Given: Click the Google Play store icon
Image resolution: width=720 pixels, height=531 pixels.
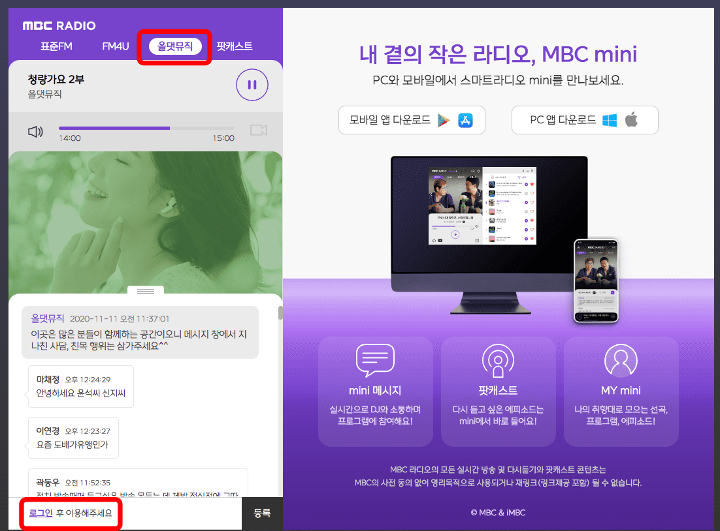Looking at the screenshot, I should tap(444, 120).
